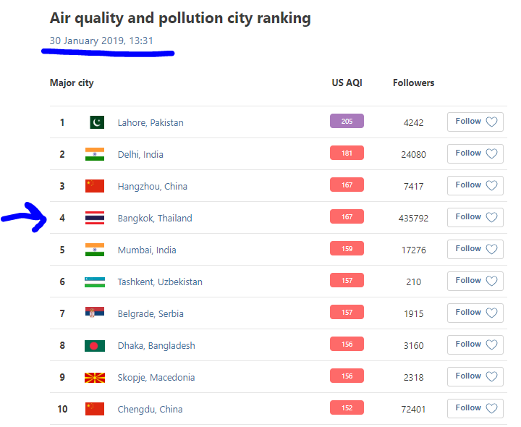The image size is (521, 427).
Task: Click the Bangladesh flag icon
Action: (x=95, y=345)
